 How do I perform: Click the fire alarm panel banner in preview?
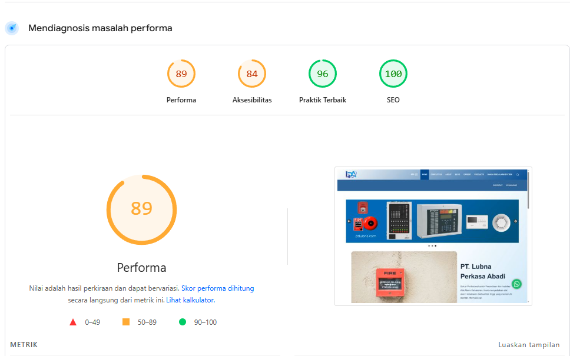pyautogui.click(x=432, y=221)
